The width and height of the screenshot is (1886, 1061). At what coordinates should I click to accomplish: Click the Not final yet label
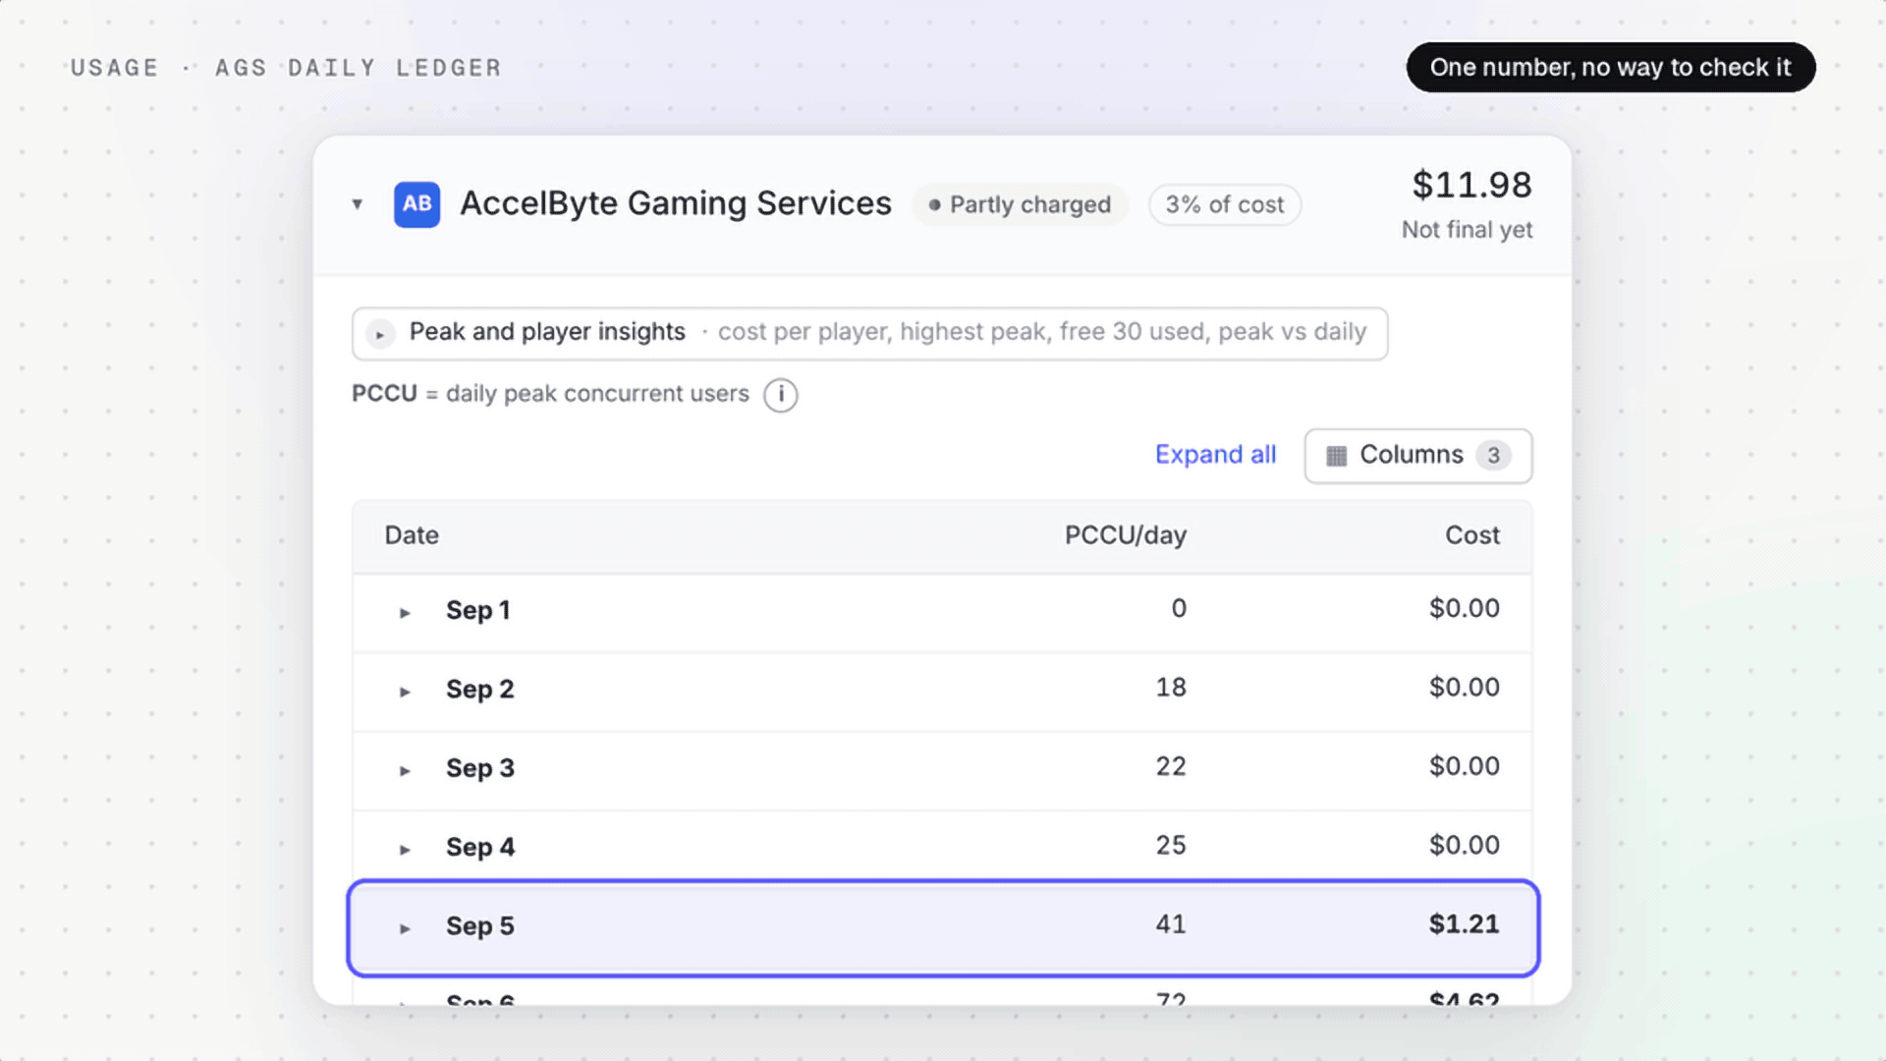pos(1467,230)
